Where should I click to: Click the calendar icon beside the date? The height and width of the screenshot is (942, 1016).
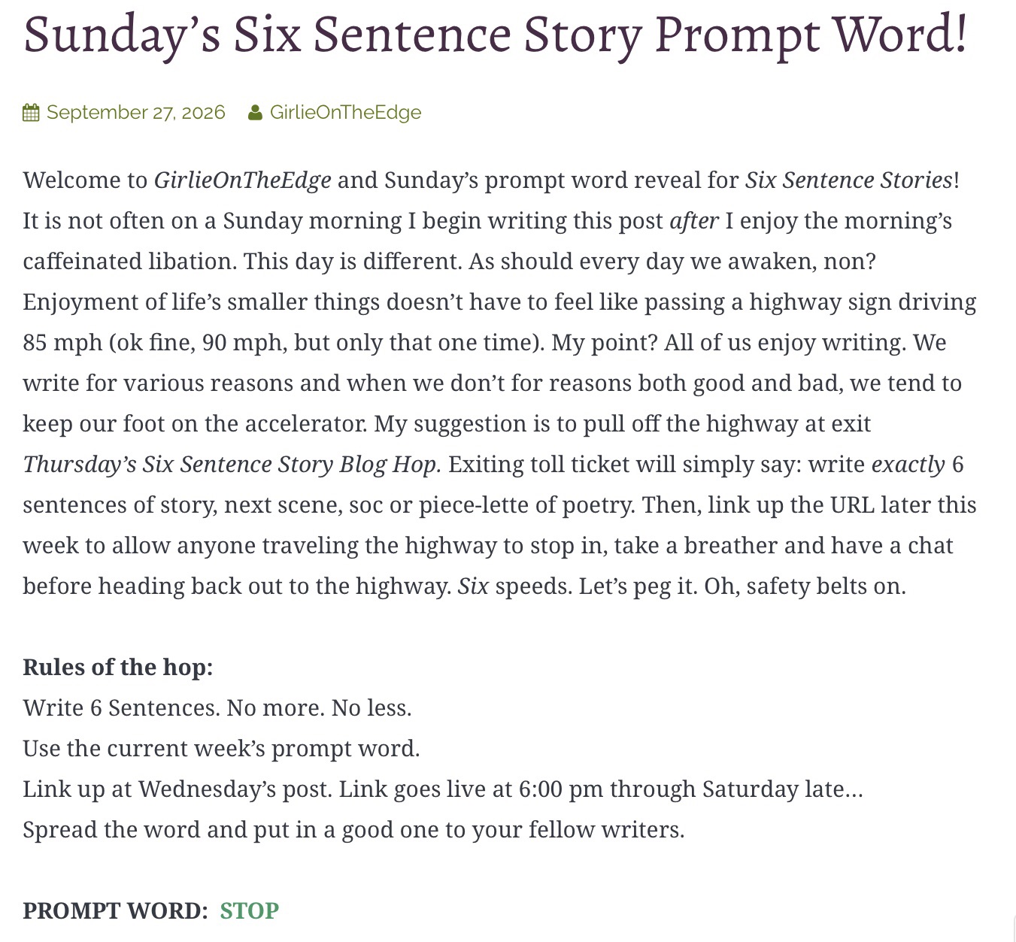(x=31, y=113)
